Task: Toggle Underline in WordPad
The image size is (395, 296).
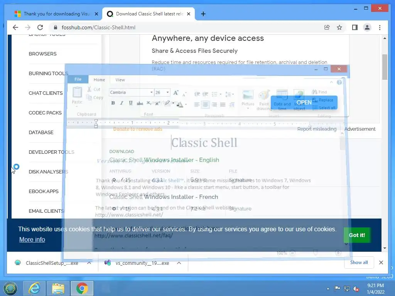Action: tap(130, 103)
